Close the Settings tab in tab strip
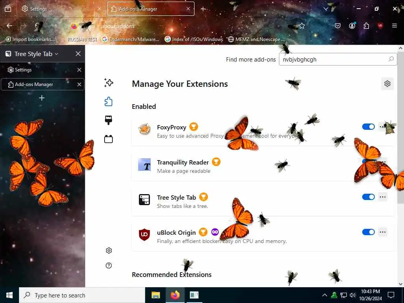404x303 pixels. 99,9
